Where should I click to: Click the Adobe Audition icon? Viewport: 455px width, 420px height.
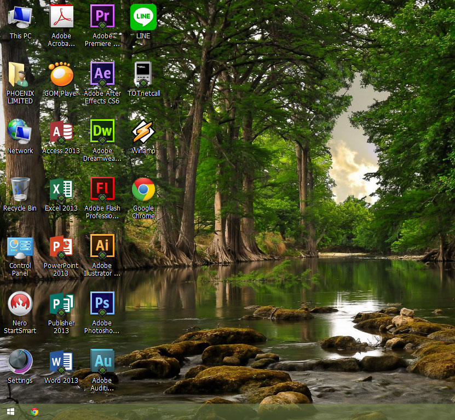pos(102,361)
